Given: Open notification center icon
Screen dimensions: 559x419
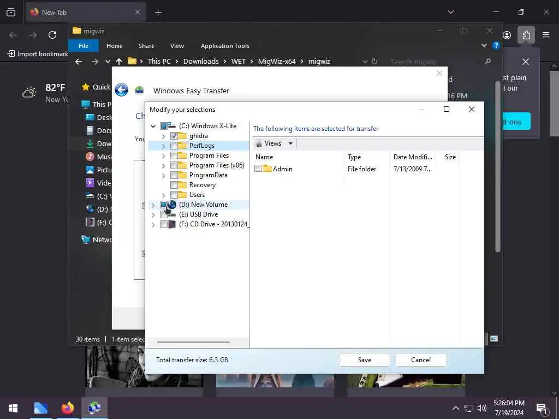Looking at the screenshot, I should 542,408.
